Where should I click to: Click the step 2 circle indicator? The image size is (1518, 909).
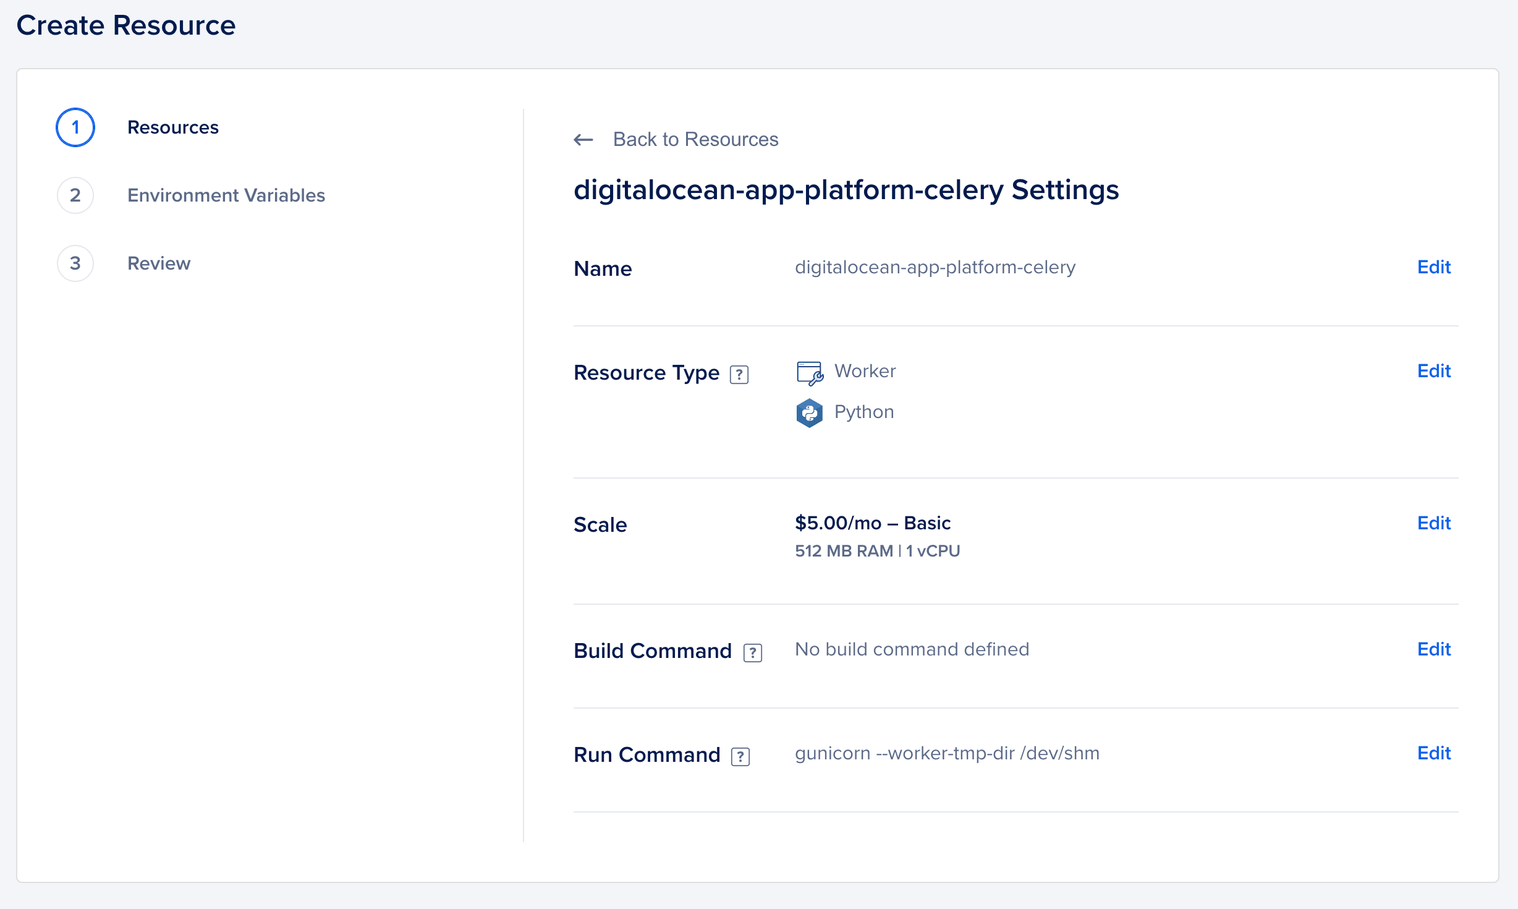[x=75, y=195]
